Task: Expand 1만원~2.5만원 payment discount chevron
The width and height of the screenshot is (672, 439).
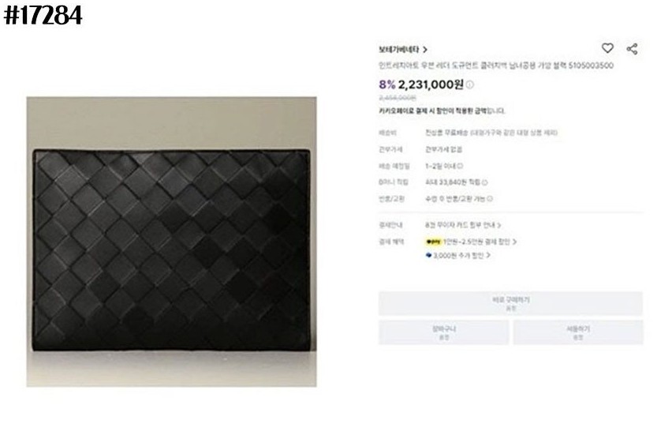Action: pos(515,242)
